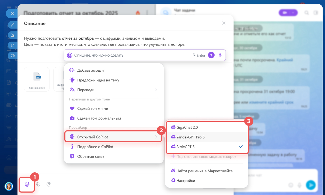Click the paperclip attach file icon

click(x=38, y=184)
